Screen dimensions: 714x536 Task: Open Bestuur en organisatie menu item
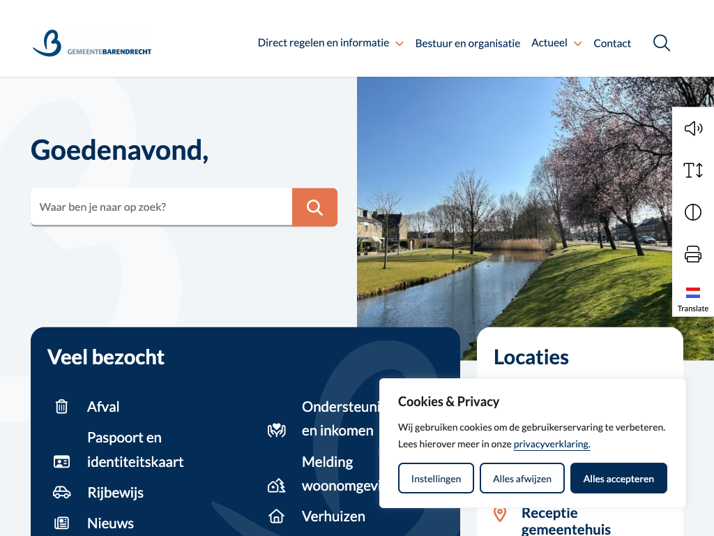click(467, 43)
